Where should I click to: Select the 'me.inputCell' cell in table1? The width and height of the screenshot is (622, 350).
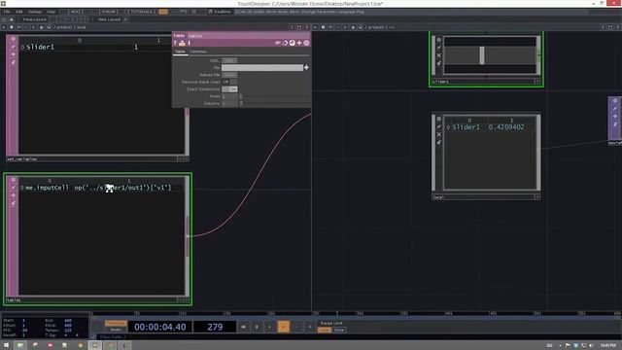47,188
